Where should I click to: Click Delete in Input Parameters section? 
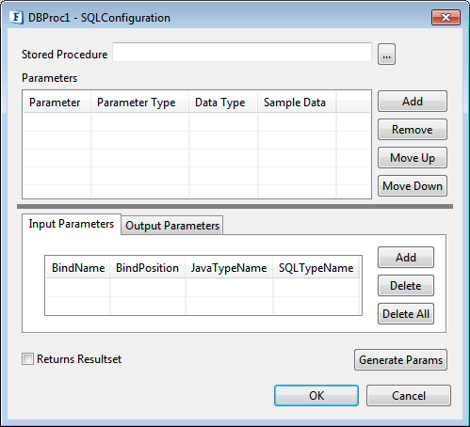click(x=406, y=285)
